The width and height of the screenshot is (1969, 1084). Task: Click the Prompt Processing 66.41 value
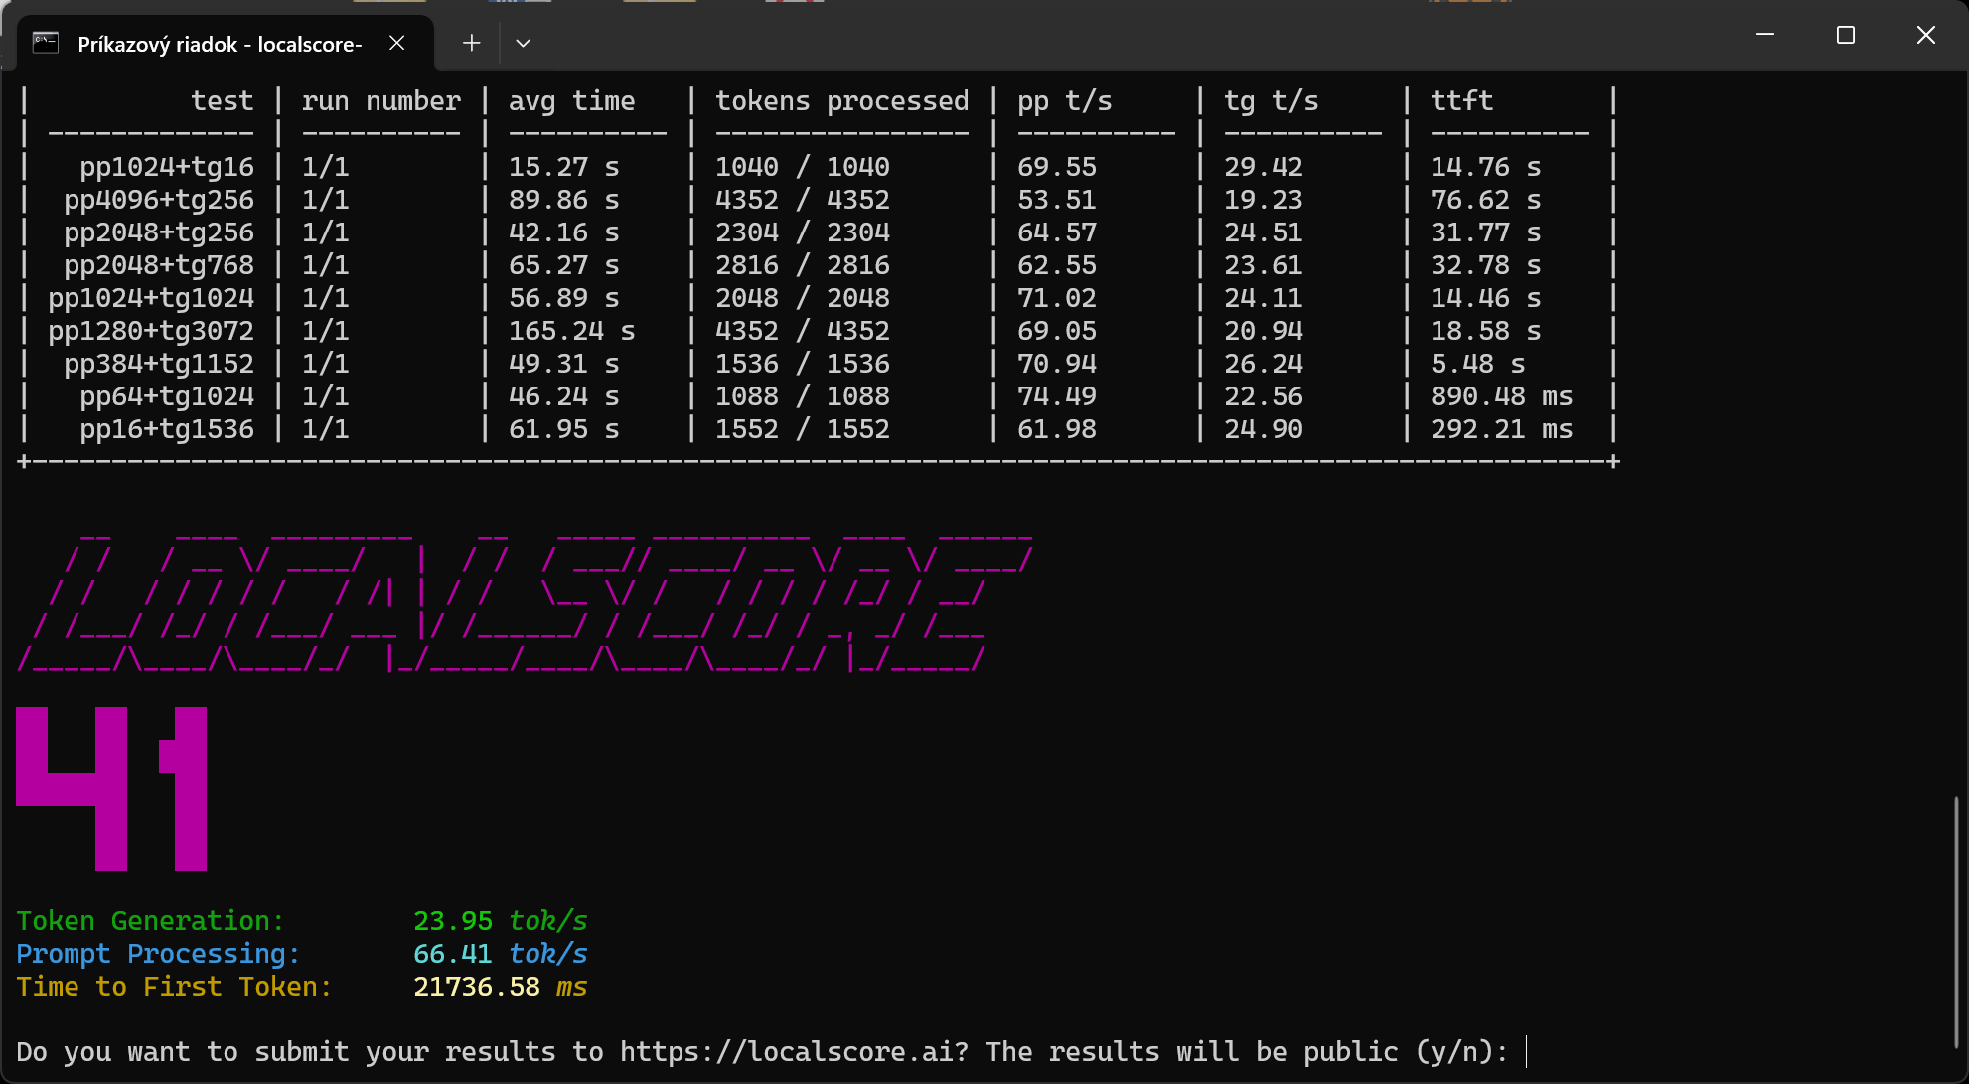[452, 954]
